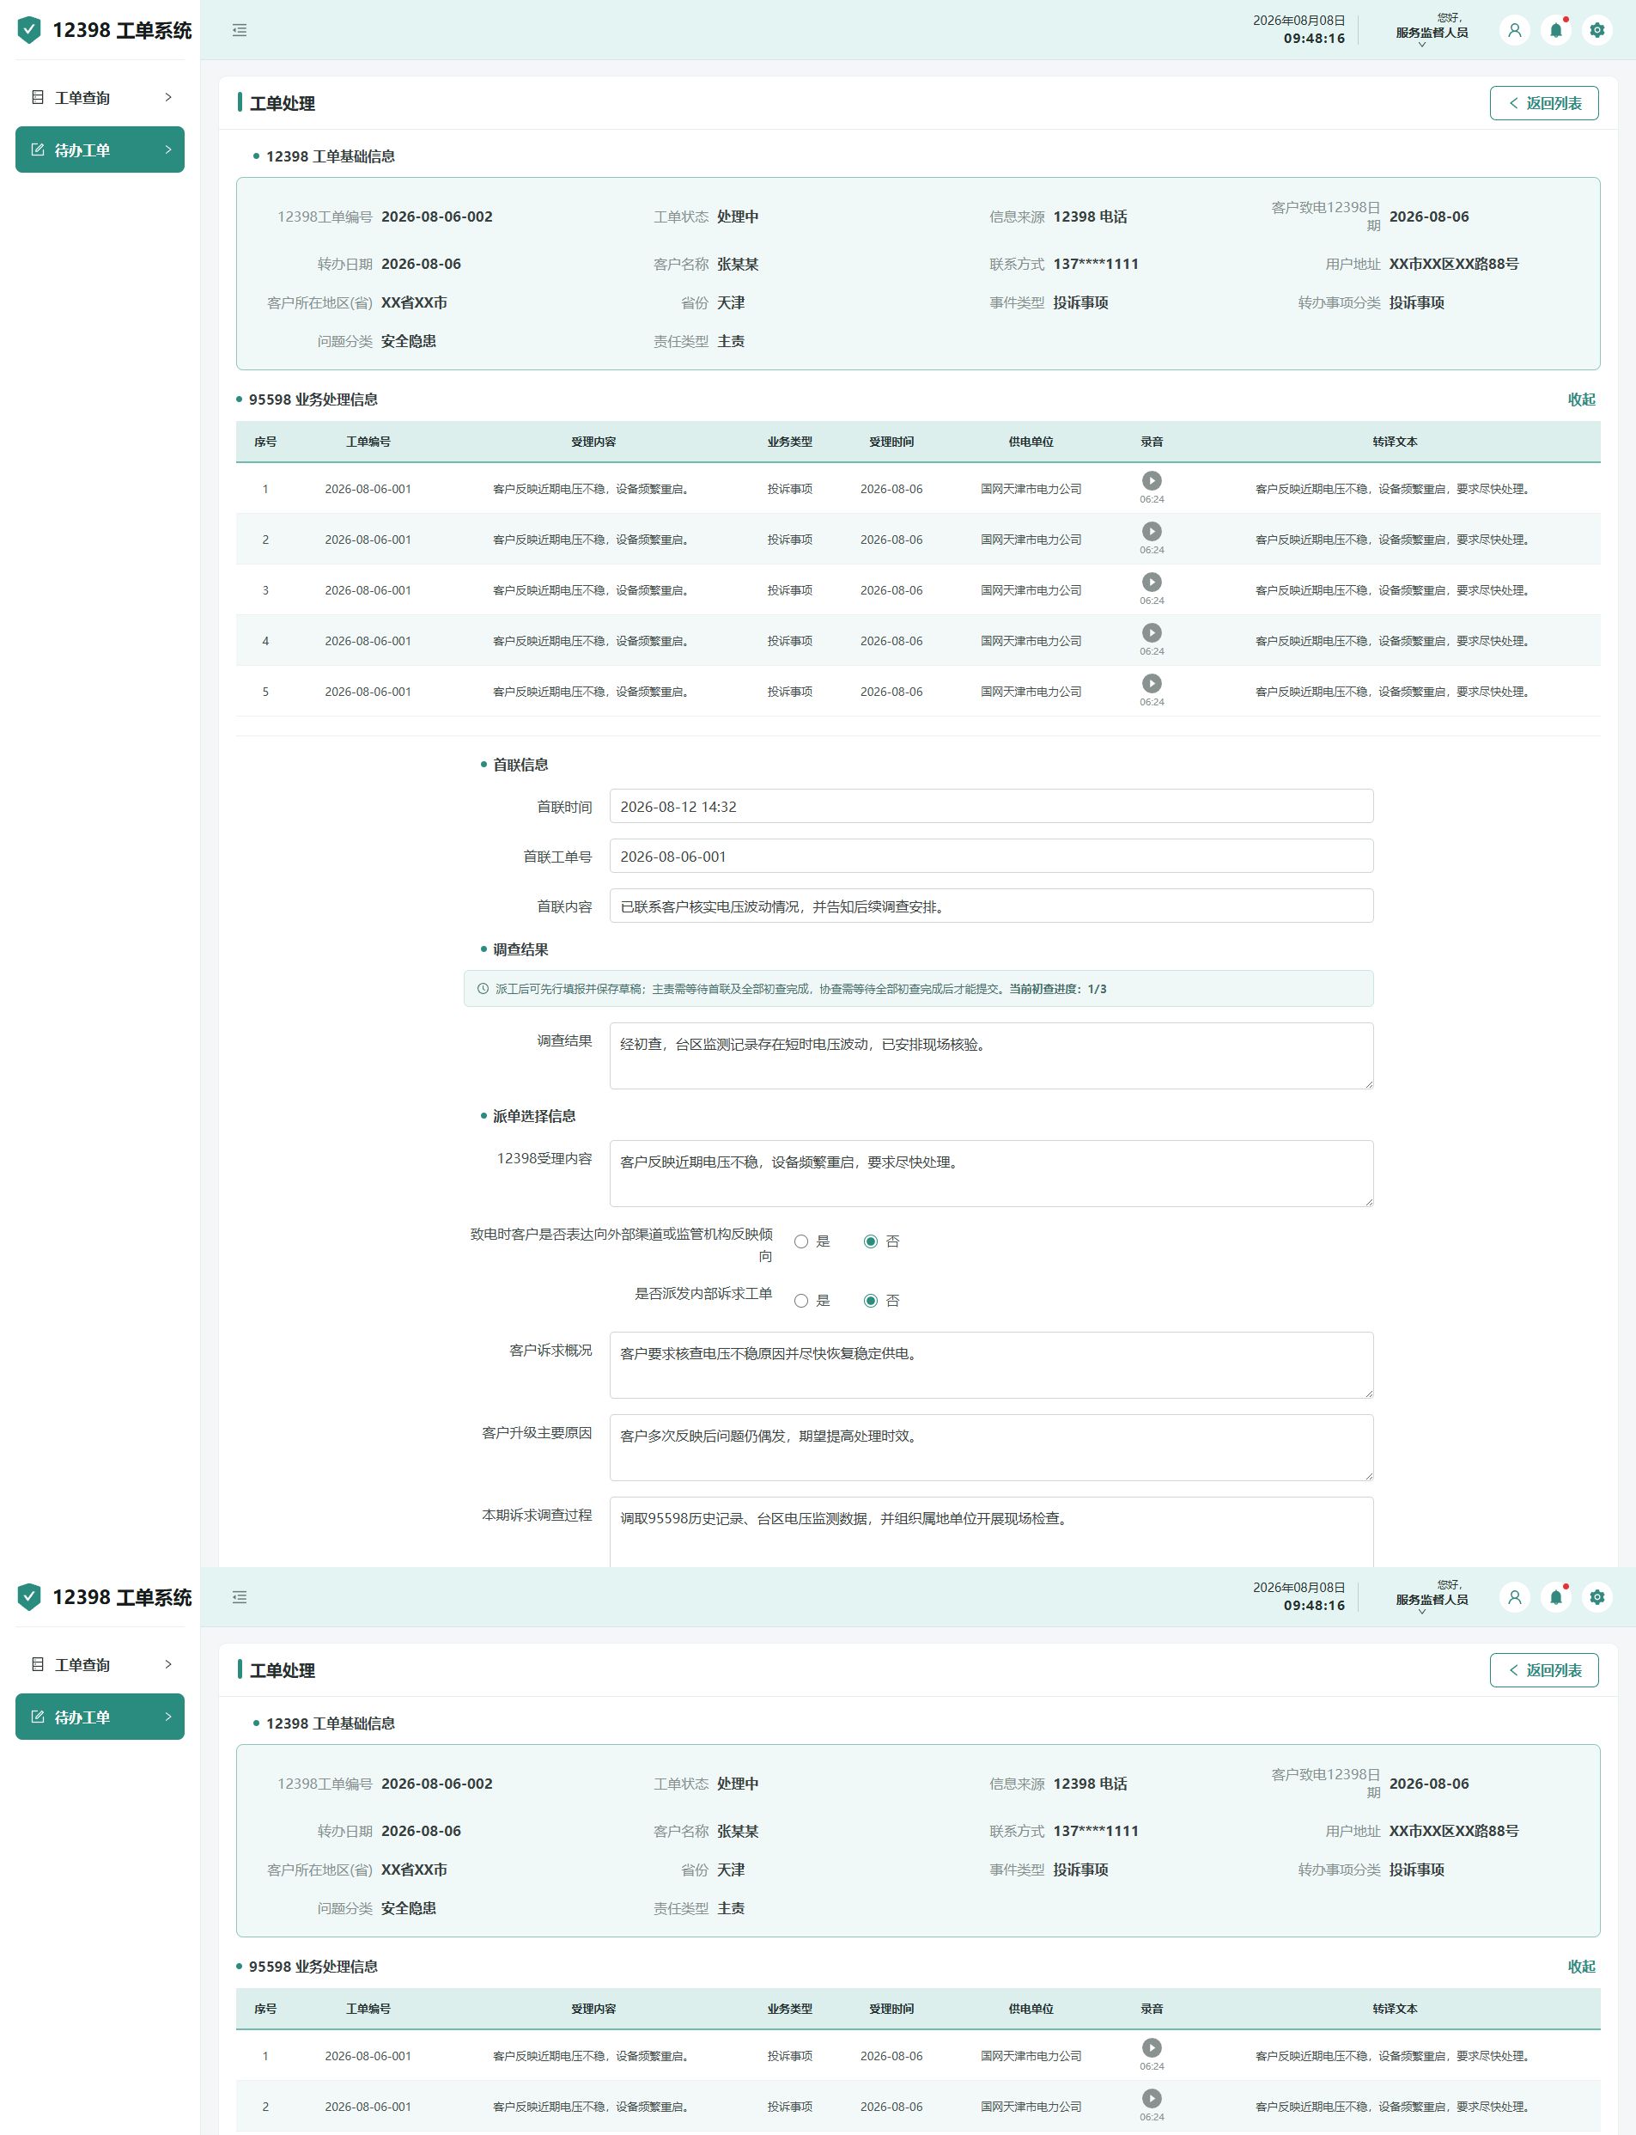Expand 待办工单 chevron in the upper sidebar
The image size is (1636, 2135).
pyautogui.click(x=167, y=150)
